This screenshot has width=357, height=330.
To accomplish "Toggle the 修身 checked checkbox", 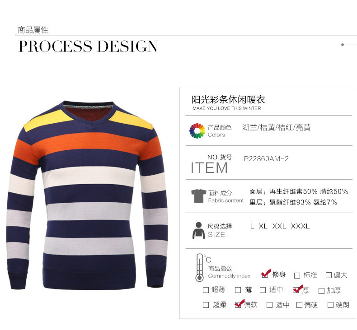I will point(265,275).
